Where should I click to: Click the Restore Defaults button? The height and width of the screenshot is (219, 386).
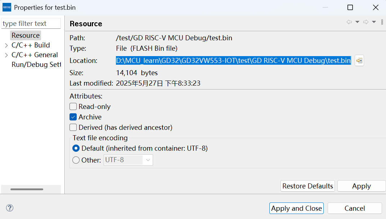click(308, 186)
